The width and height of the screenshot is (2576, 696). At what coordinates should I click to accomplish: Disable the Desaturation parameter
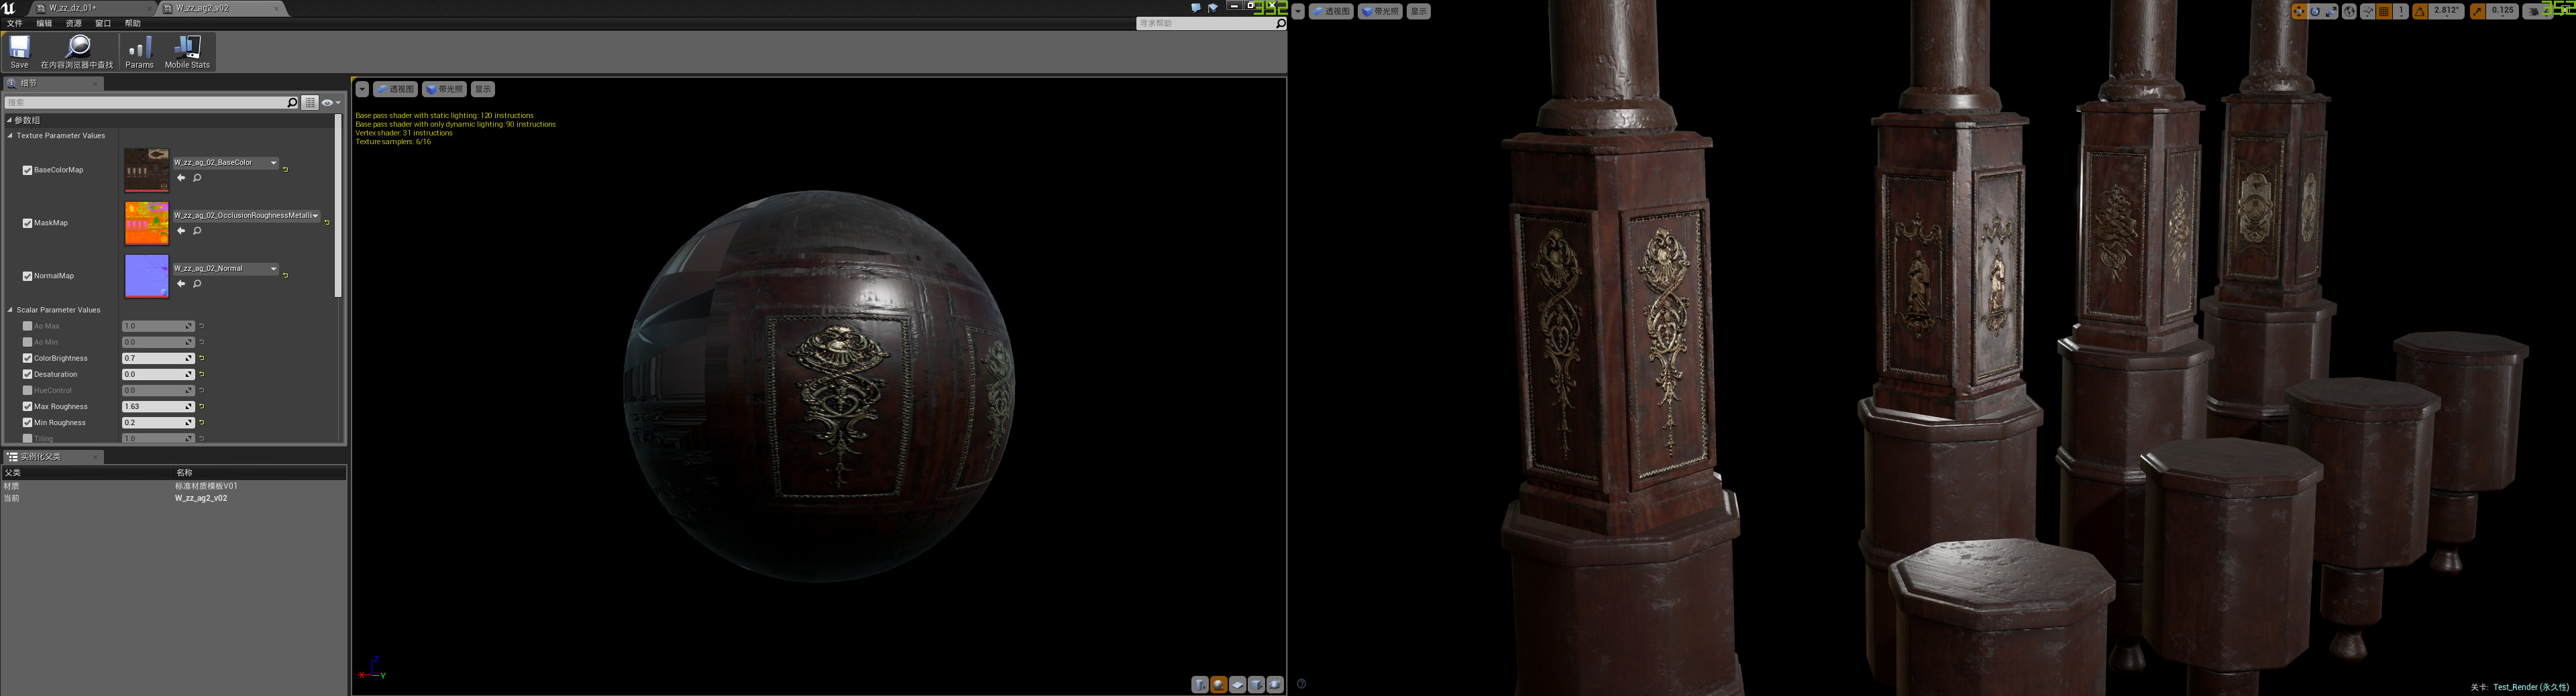(27, 374)
